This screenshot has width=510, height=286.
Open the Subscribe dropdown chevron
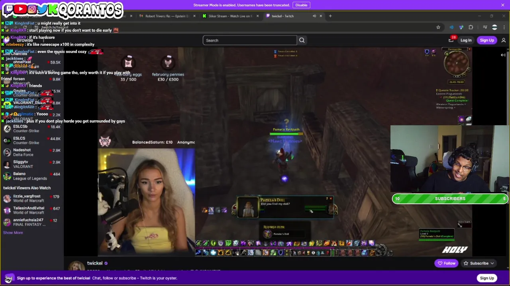point(492,263)
